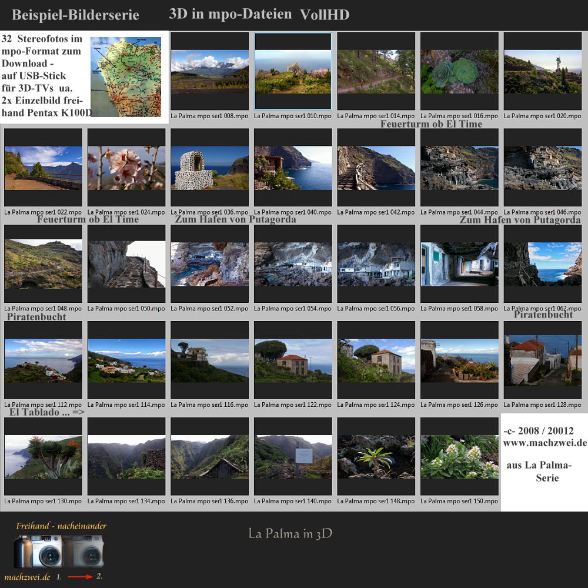Viewport: 588px width, 588px height.
Task: Open the wooden hut valley image ser1 136.mpo
Action: click(x=209, y=457)
